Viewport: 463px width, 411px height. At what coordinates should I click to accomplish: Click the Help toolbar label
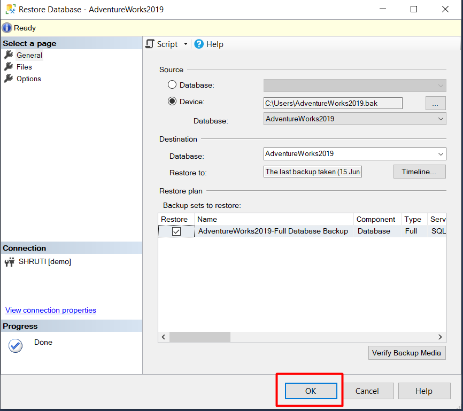(x=215, y=44)
